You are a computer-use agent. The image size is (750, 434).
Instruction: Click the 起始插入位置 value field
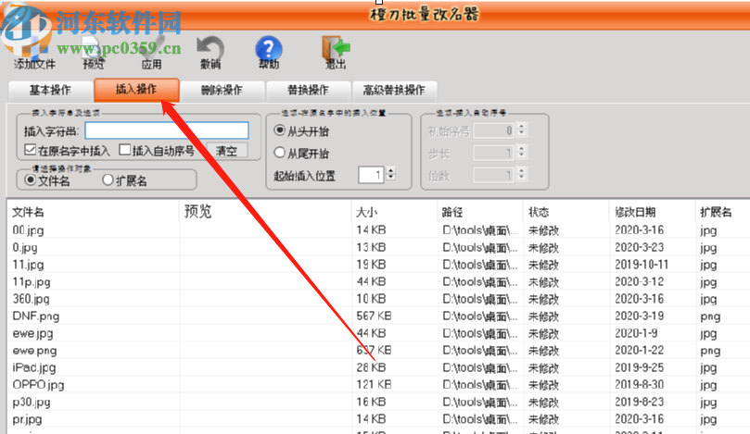pyautogui.click(x=372, y=175)
